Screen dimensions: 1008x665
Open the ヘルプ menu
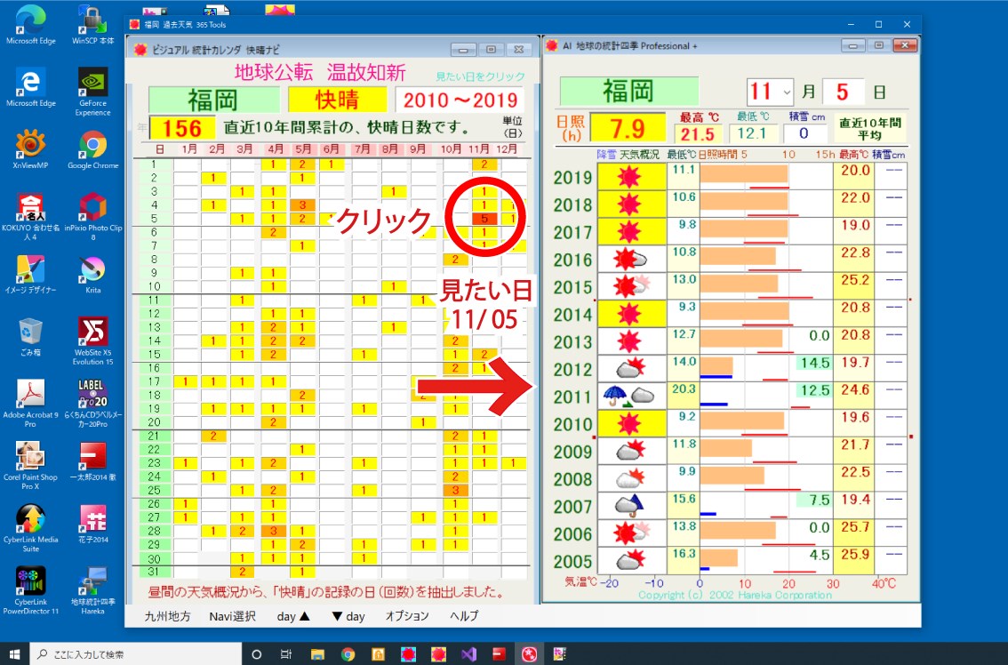point(462,615)
